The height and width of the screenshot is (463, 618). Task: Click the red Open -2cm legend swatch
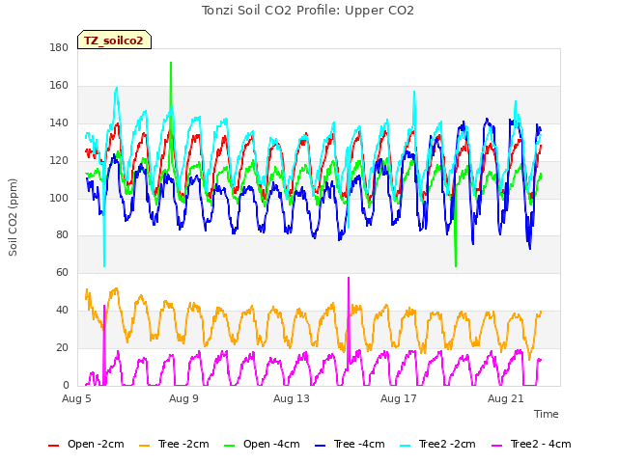(x=54, y=446)
